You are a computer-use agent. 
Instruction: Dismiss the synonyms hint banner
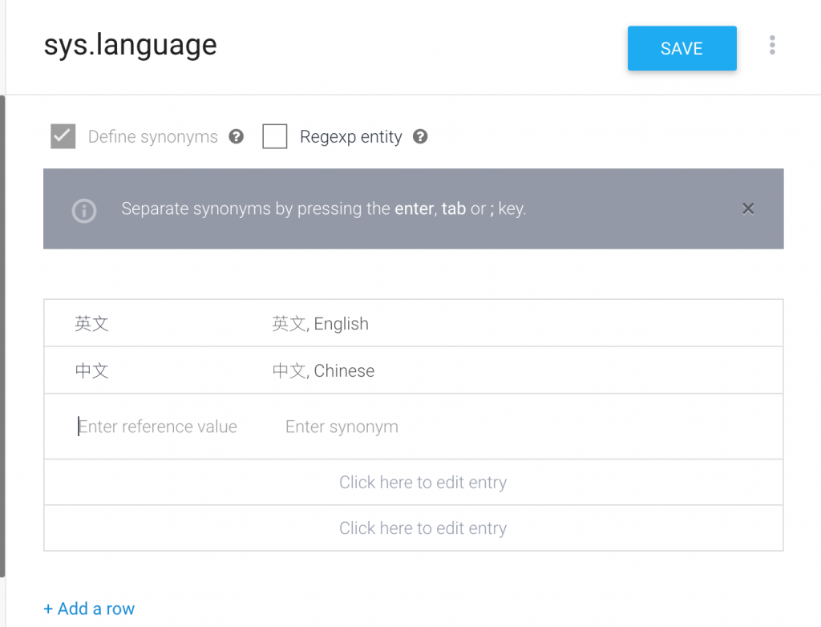(x=748, y=208)
